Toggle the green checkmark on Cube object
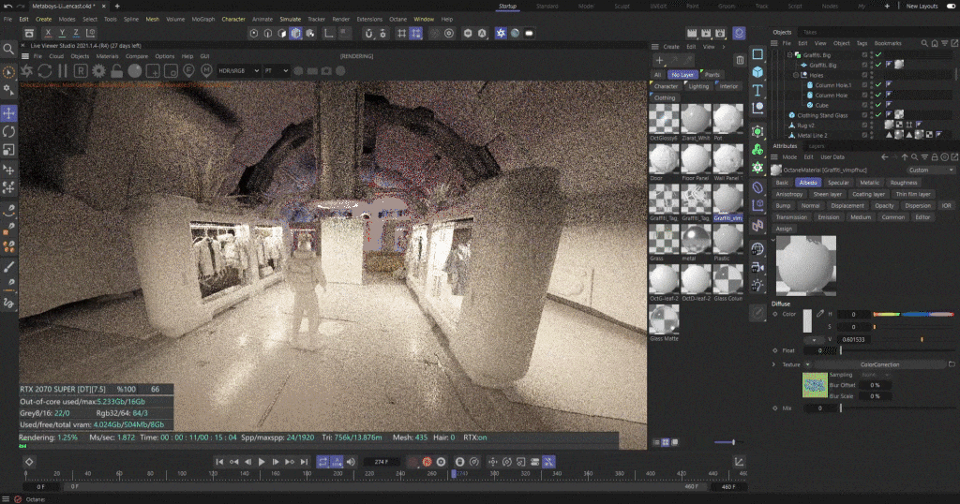 [878, 105]
